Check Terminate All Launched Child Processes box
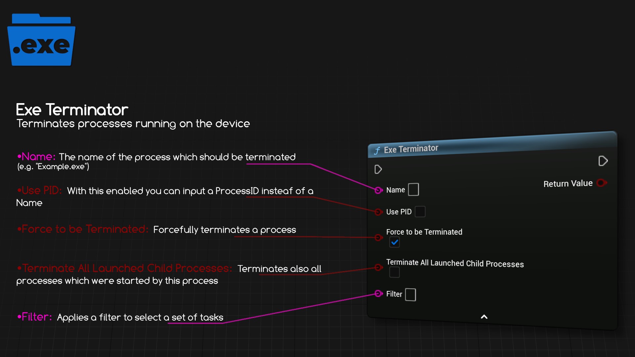 click(x=395, y=272)
